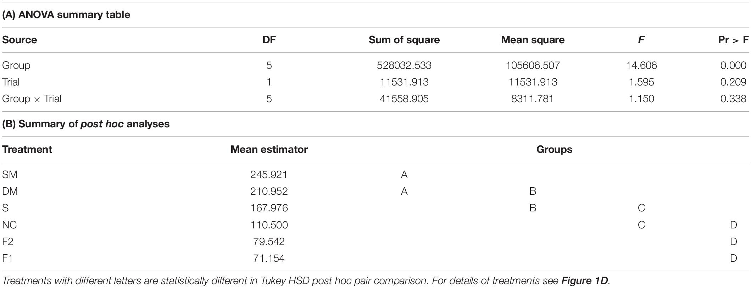Select the Trial row label
751x288 pixels.
coord(11,82)
